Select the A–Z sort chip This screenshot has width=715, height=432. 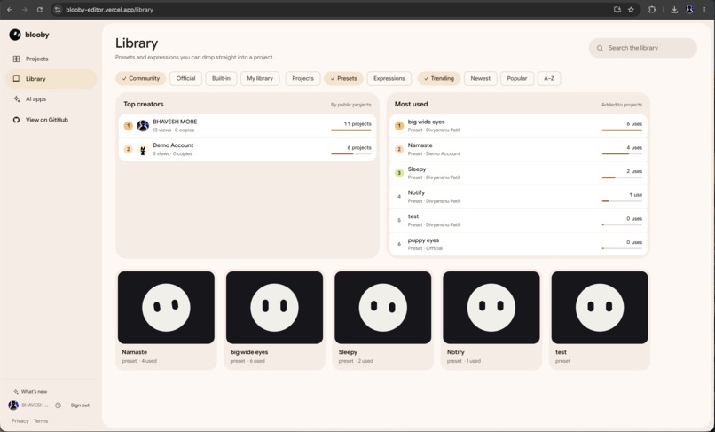click(x=549, y=78)
